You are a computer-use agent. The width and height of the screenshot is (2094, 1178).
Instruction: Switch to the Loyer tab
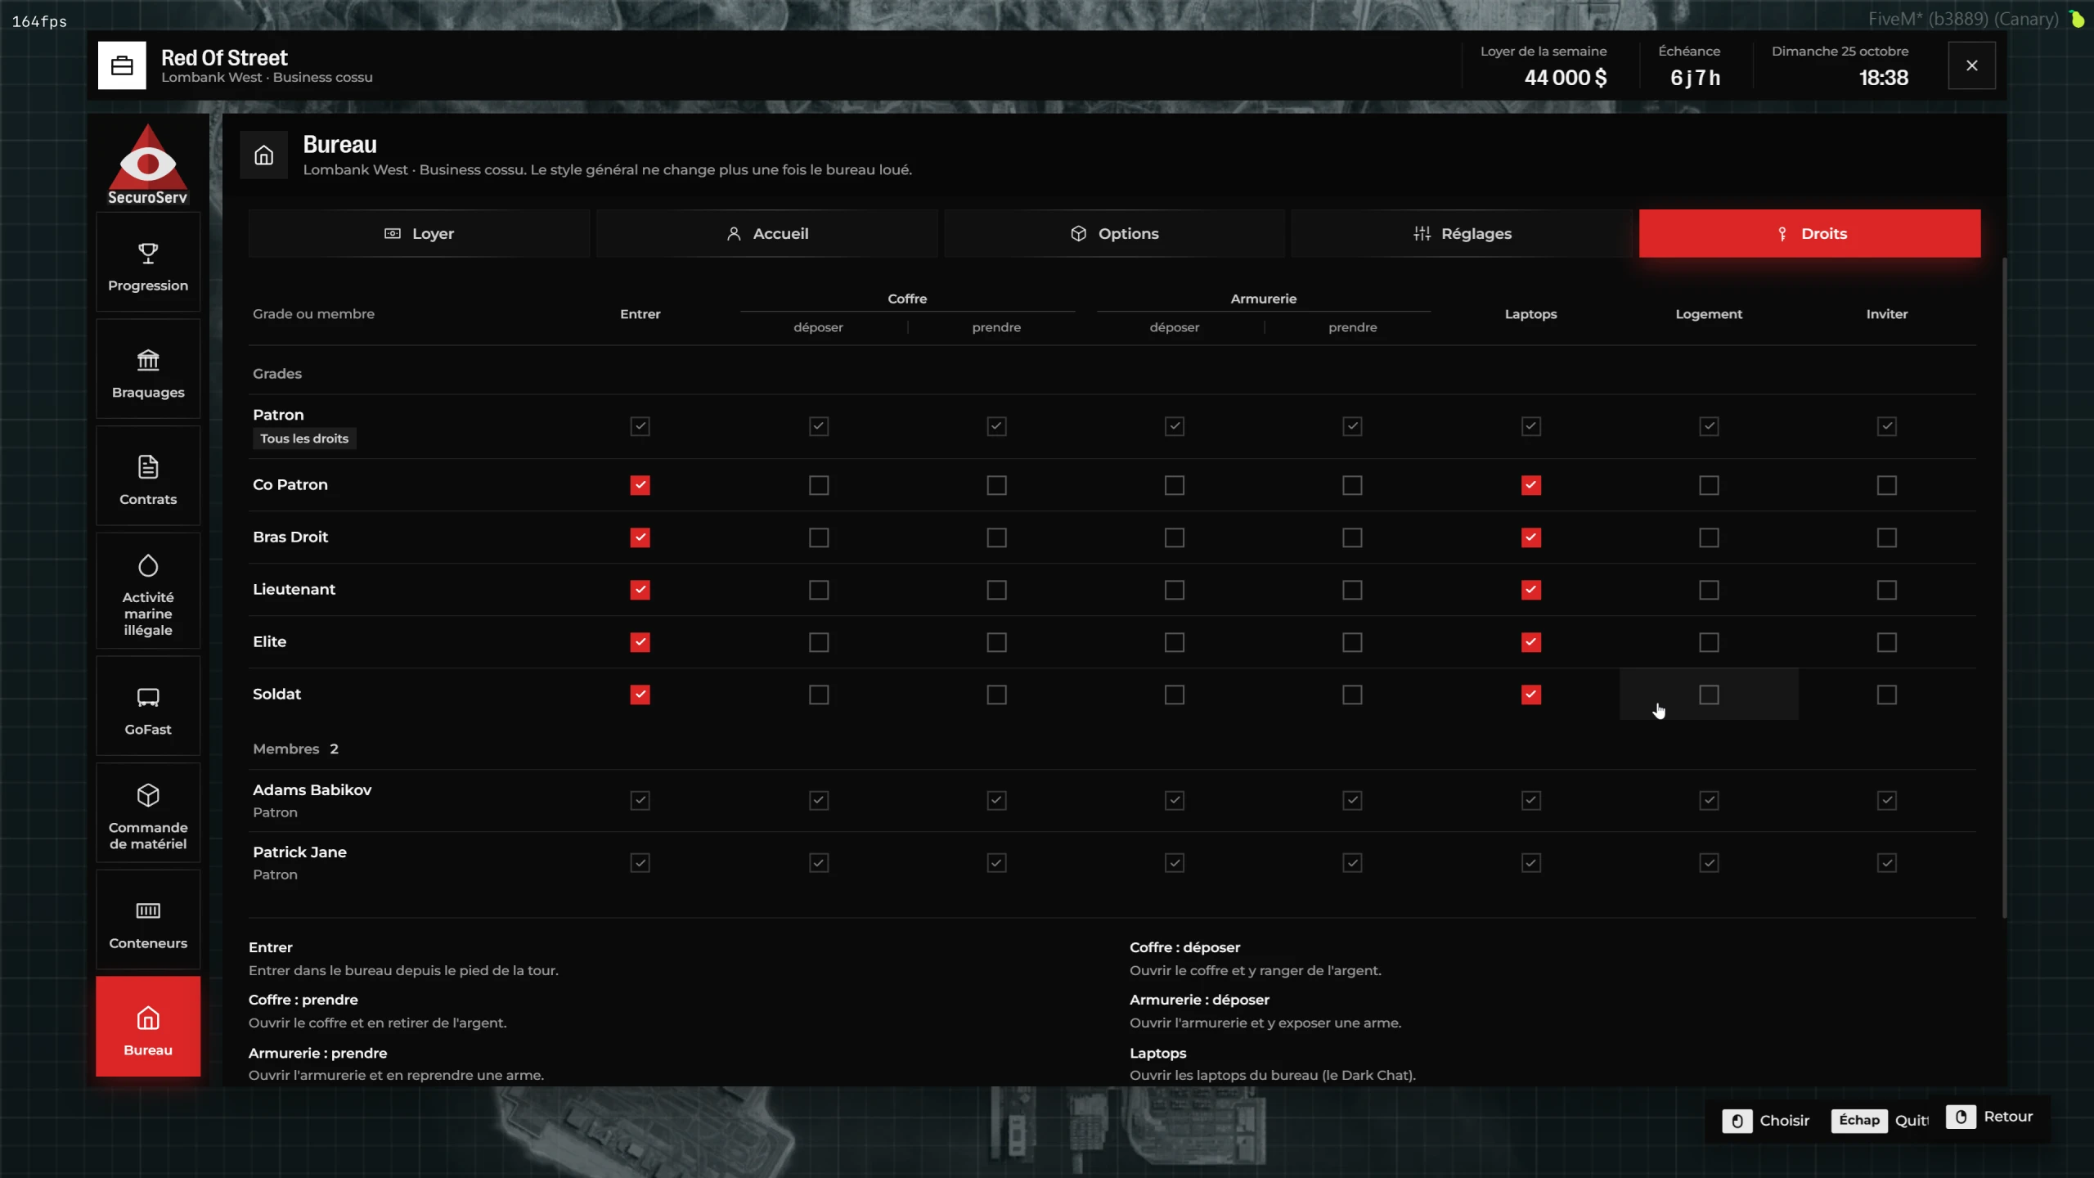(x=419, y=234)
